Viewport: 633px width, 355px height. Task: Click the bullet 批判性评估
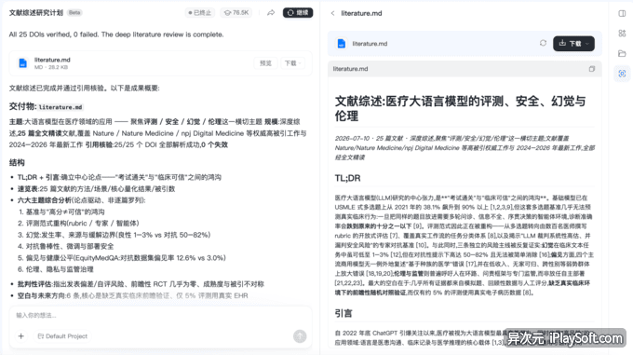point(141,284)
